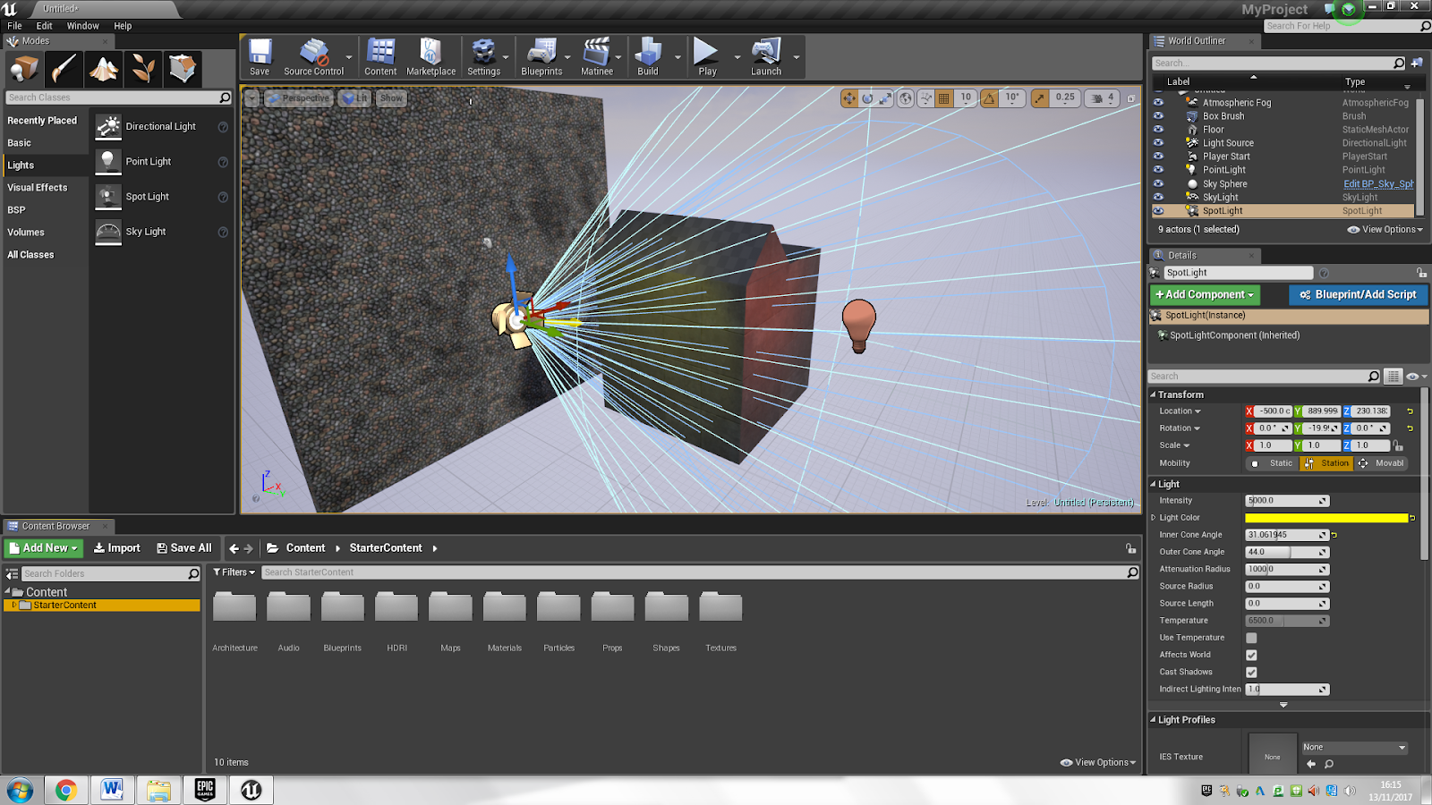This screenshot has width=1432, height=805.
Task: Click the Search Classes input field
Action: (x=118, y=97)
